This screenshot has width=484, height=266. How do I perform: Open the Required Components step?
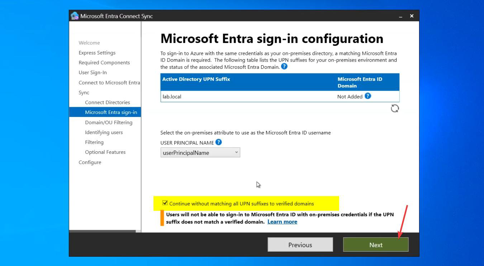[x=104, y=62]
